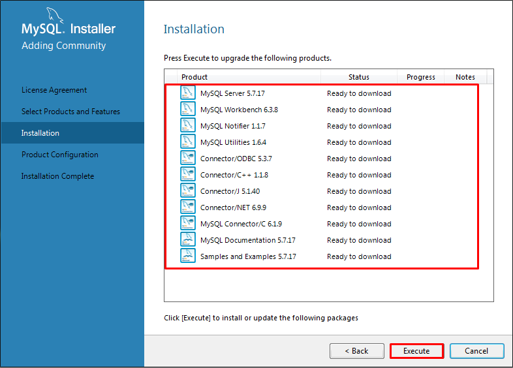Select the MySQL Notifier 1.1.7 row text

tap(233, 127)
